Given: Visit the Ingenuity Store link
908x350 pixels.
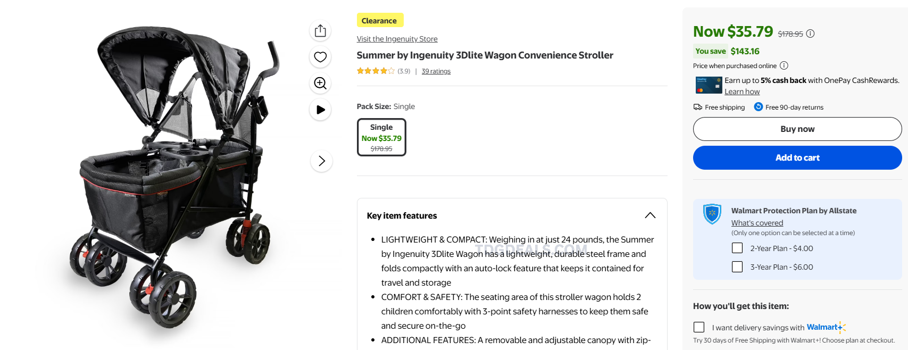Looking at the screenshot, I should (x=397, y=39).
